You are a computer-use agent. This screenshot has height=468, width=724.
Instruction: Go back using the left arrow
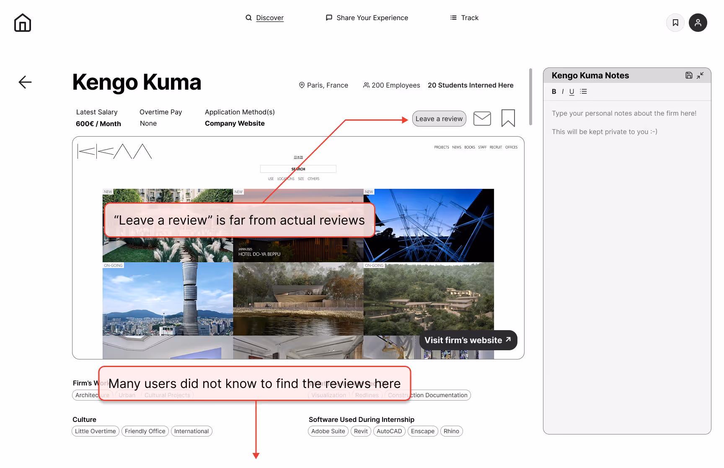(x=25, y=82)
